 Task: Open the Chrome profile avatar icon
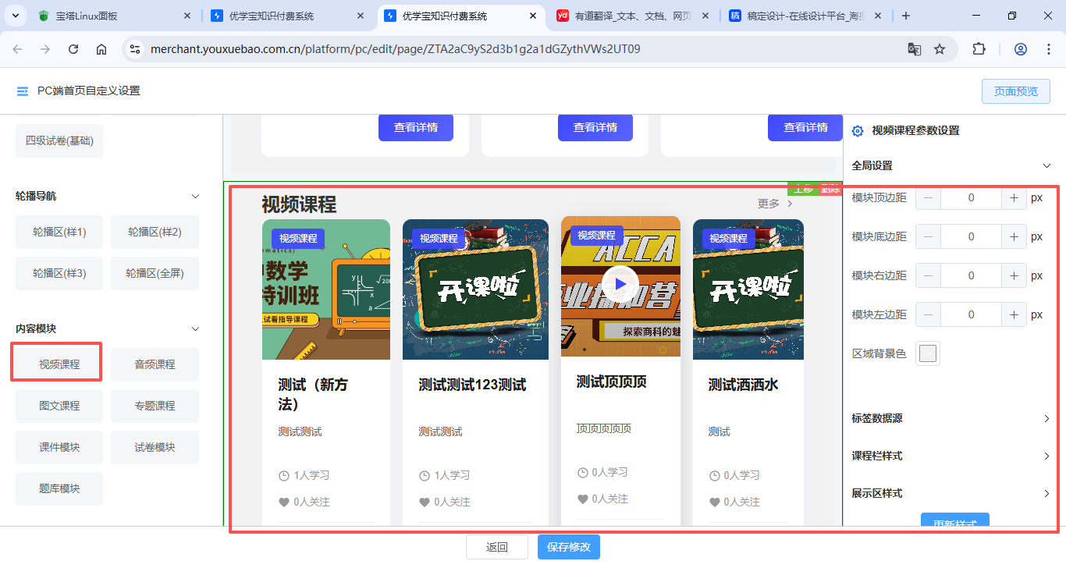(x=1020, y=49)
